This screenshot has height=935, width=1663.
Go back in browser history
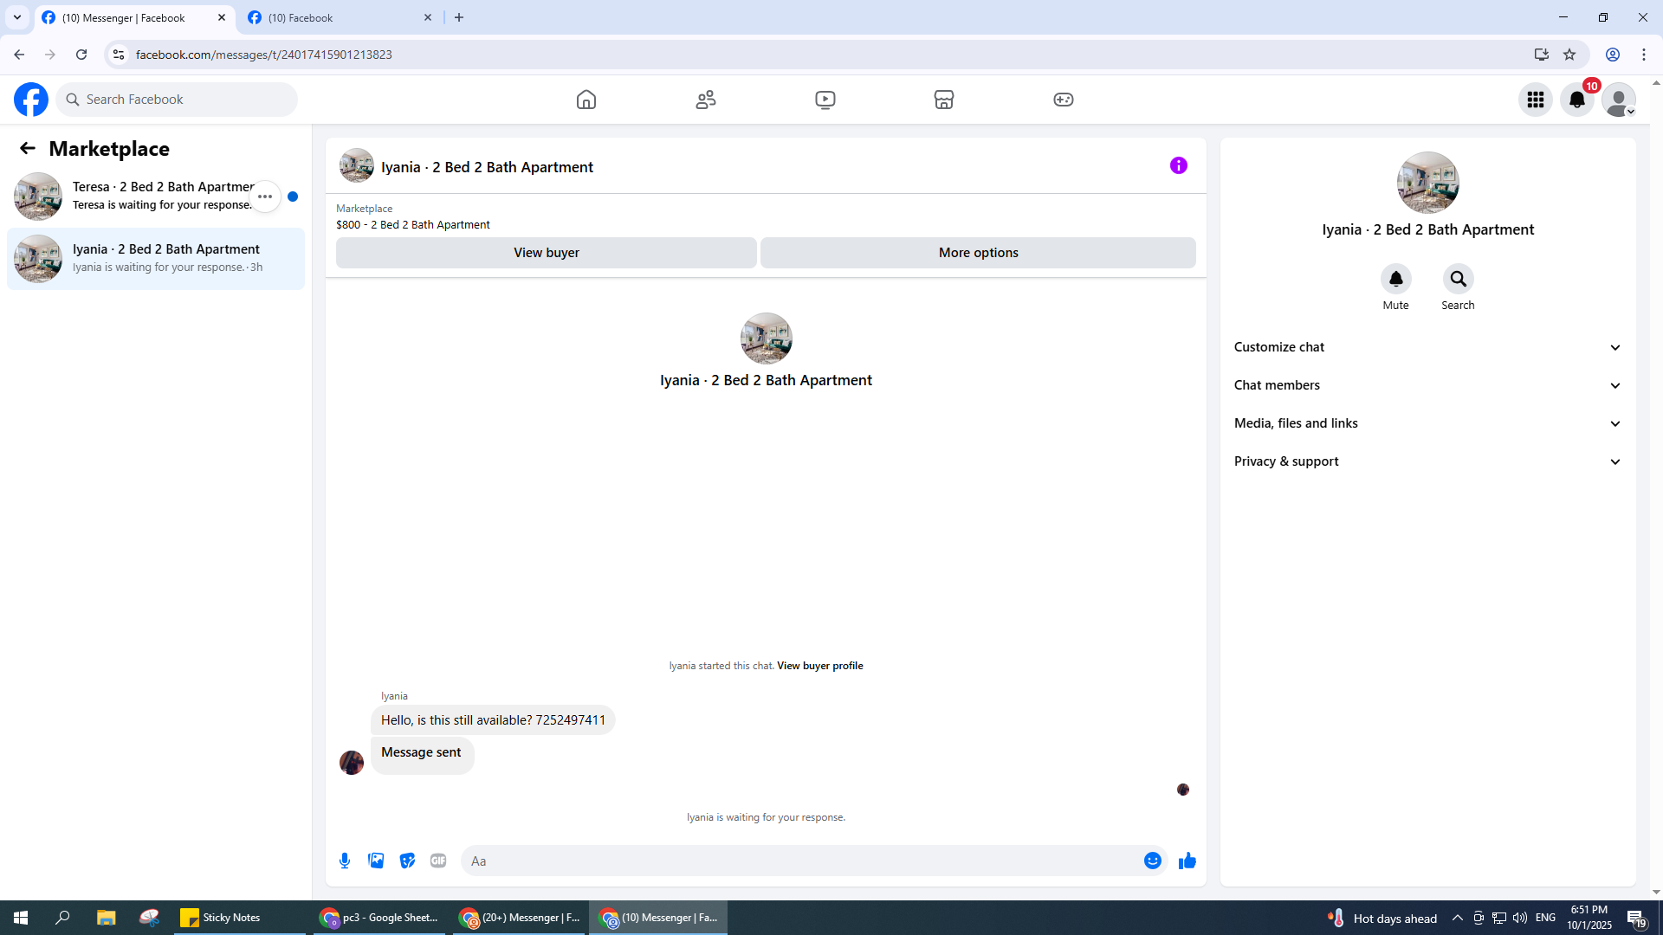(x=19, y=55)
